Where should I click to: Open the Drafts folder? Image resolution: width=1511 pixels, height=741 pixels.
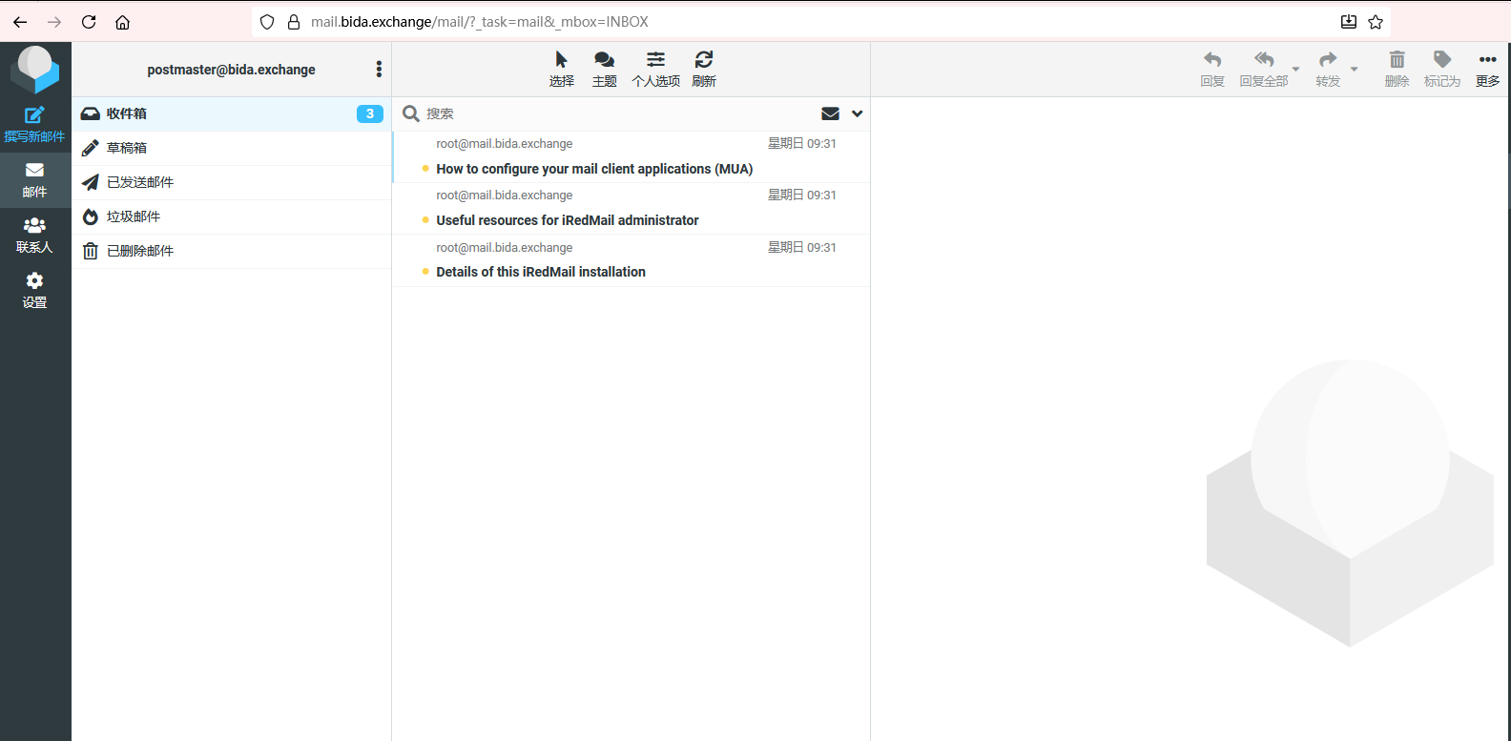tap(127, 148)
